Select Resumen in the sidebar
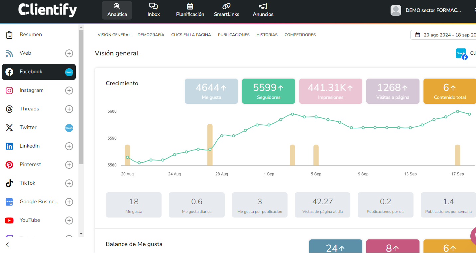 pyautogui.click(x=31, y=34)
